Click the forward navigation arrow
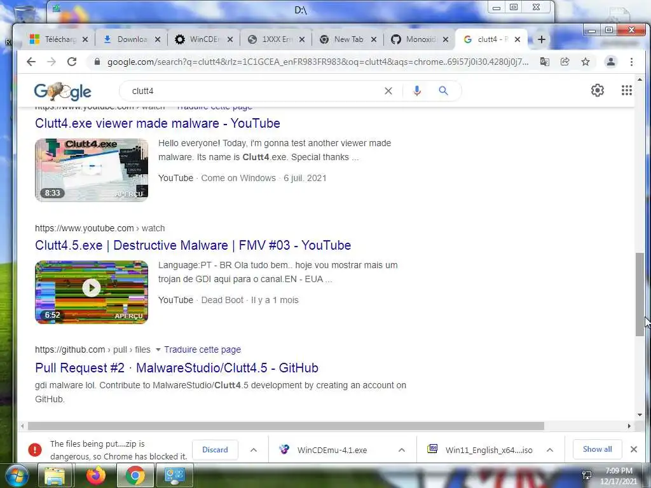Screen dimensions: 651x488 coord(51,62)
